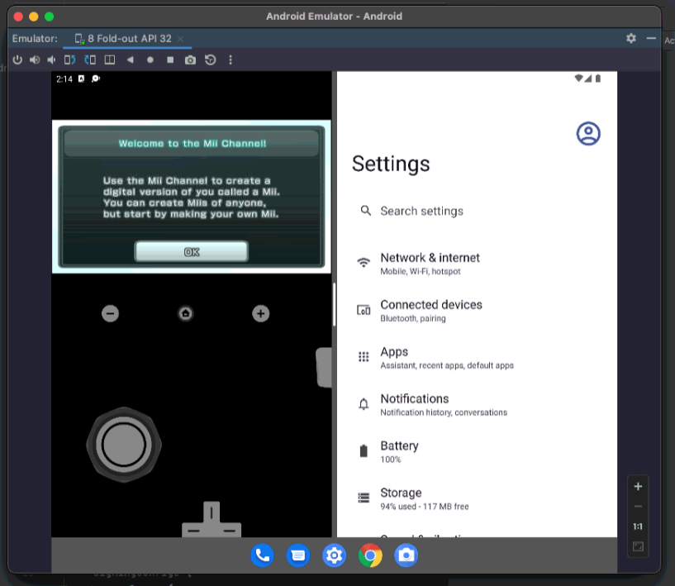Click the Search settings field
Screen dimensions: 675x586
(x=477, y=211)
